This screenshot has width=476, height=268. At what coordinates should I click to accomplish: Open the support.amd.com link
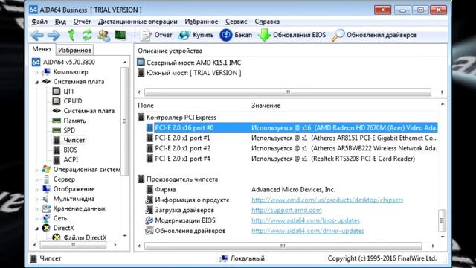(286, 210)
